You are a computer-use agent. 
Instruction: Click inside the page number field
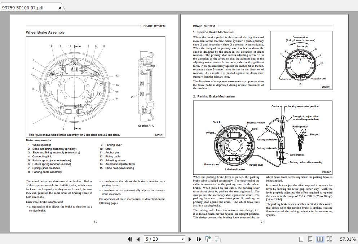click(155, 239)
